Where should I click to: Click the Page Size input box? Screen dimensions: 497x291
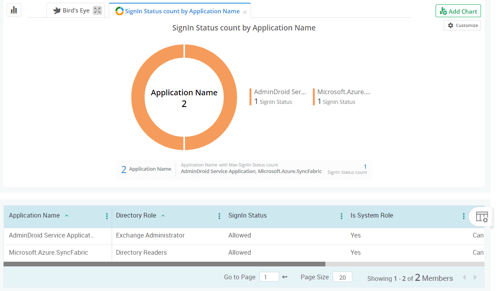point(342,277)
